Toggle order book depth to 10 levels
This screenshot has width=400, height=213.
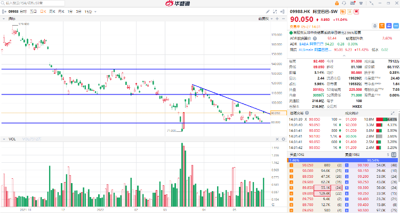tap(394, 154)
